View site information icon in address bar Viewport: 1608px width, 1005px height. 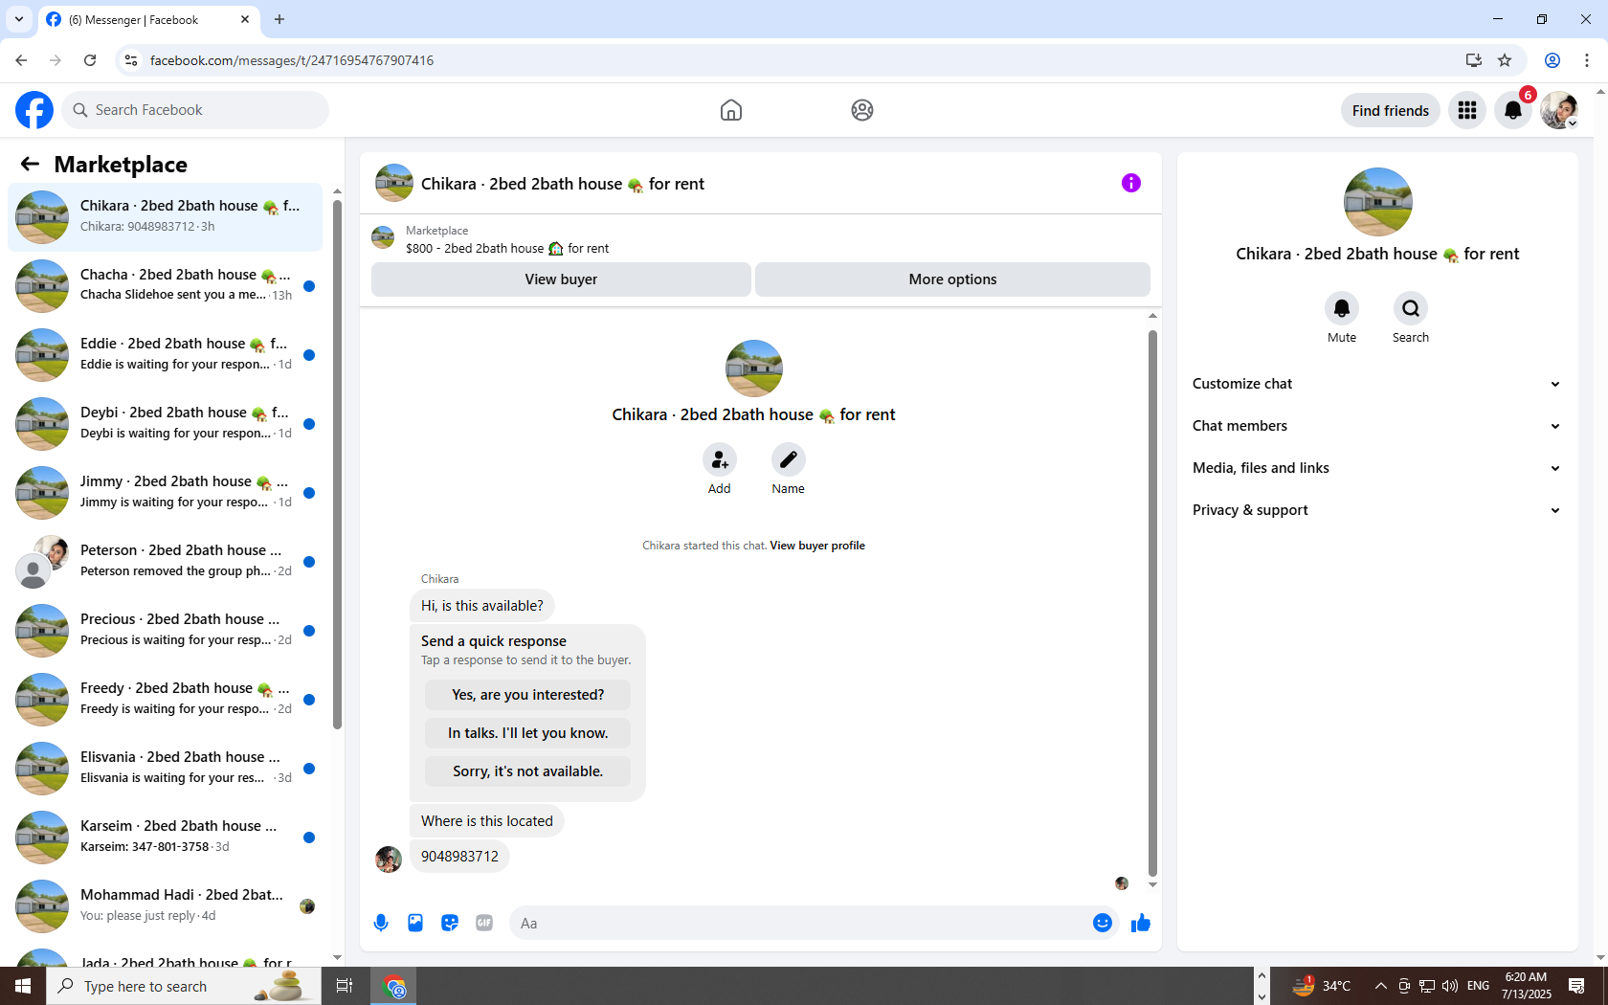point(131,60)
